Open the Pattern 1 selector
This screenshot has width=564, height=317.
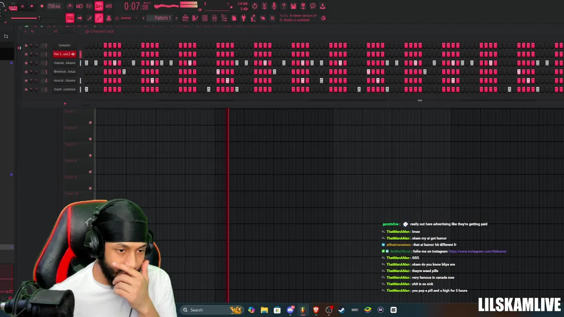point(163,18)
